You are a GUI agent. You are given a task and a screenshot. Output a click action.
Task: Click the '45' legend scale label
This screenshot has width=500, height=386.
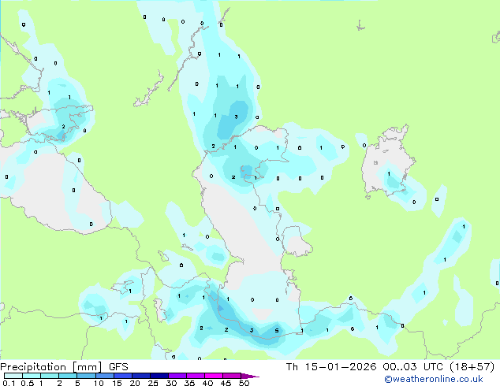click(x=226, y=383)
